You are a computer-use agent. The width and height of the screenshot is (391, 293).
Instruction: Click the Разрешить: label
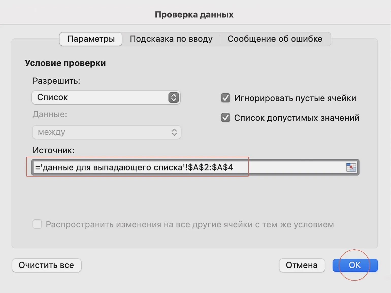(x=56, y=81)
